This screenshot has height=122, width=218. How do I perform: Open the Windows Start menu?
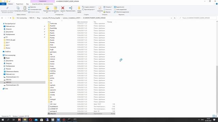3,120
